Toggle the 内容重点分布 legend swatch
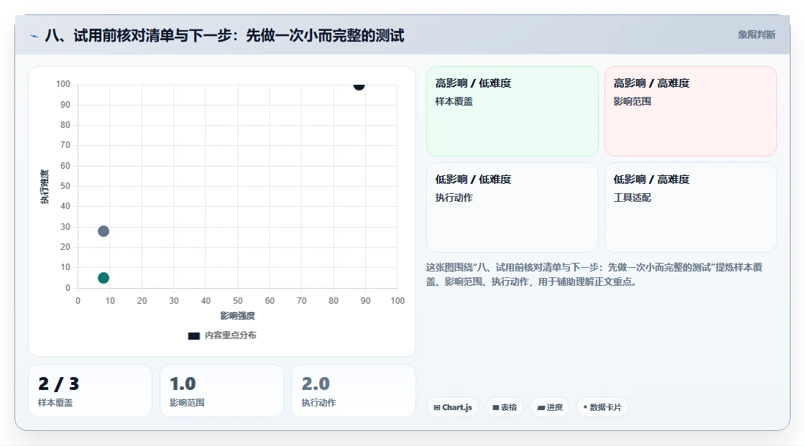This screenshot has width=805, height=446. point(193,335)
